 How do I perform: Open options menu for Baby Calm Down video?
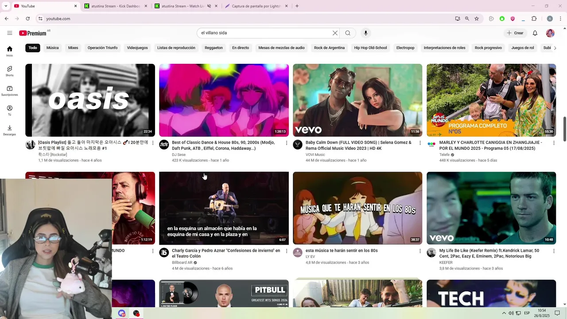(420, 143)
